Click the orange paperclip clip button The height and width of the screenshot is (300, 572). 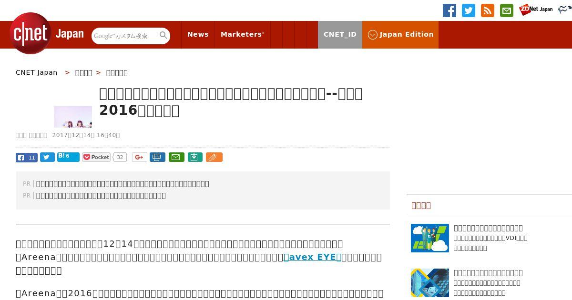(214, 157)
